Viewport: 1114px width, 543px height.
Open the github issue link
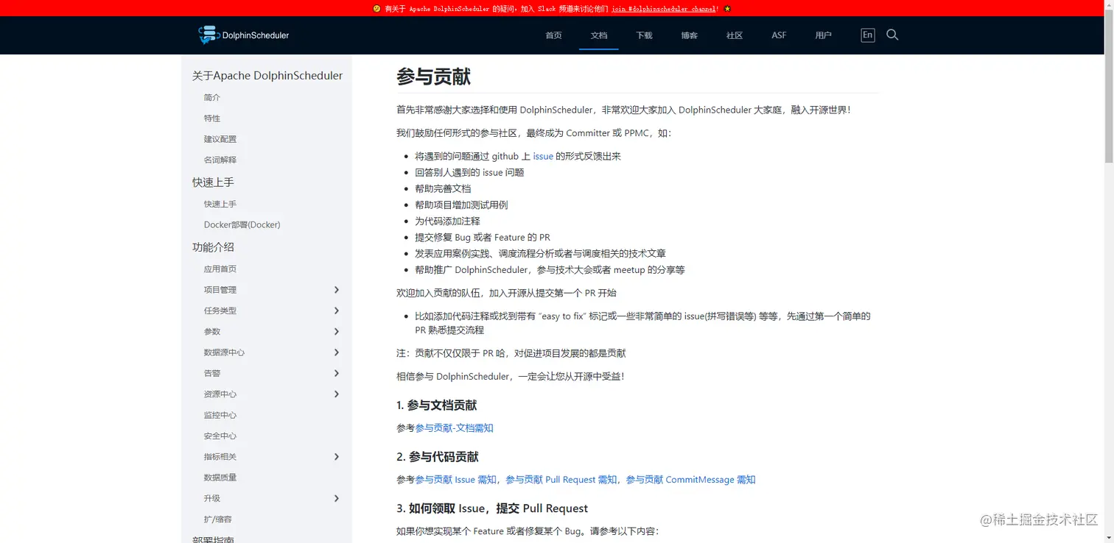(543, 156)
